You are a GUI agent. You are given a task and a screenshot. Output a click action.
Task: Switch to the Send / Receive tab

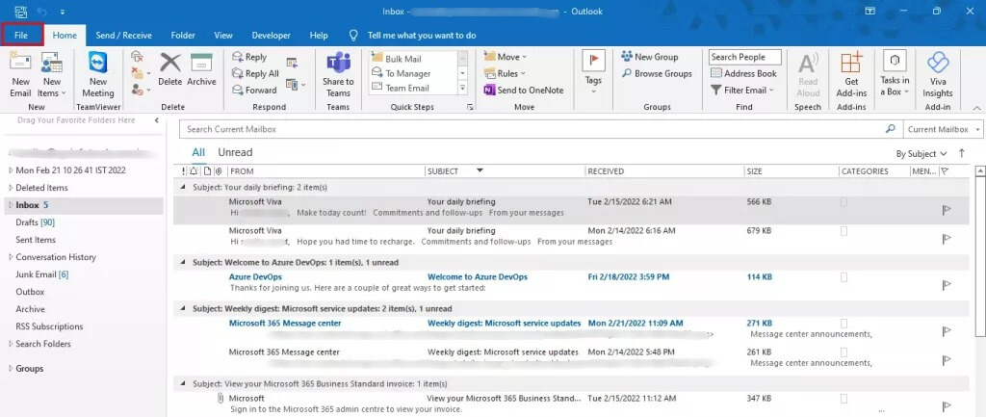coord(124,36)
